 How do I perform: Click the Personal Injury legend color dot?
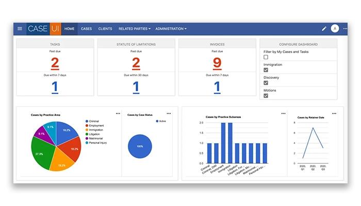click(87, 143)
